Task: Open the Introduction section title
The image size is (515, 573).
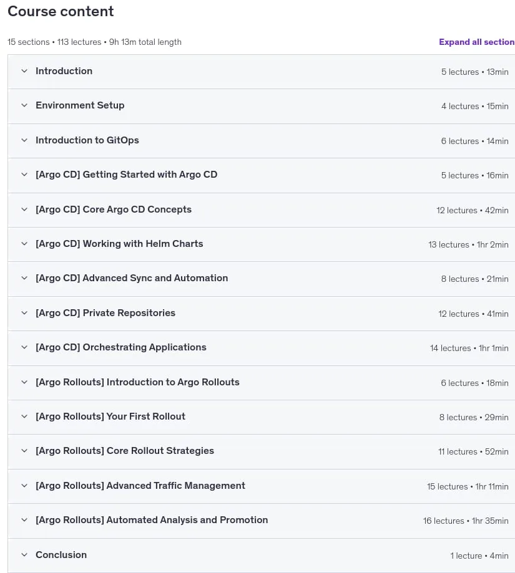Action: point(64,71)
